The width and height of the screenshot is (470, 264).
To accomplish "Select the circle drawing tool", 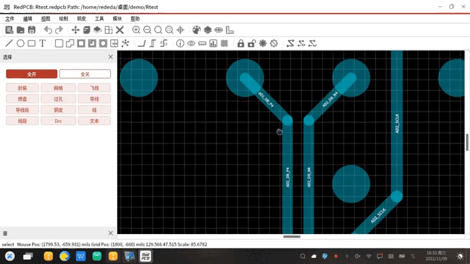I will pos(20,44).
